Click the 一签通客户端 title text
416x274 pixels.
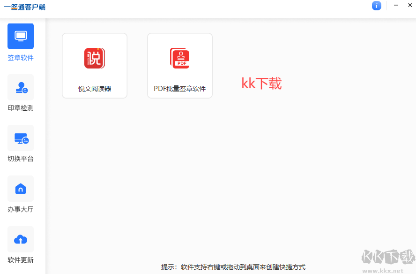[x=24, y=7]
